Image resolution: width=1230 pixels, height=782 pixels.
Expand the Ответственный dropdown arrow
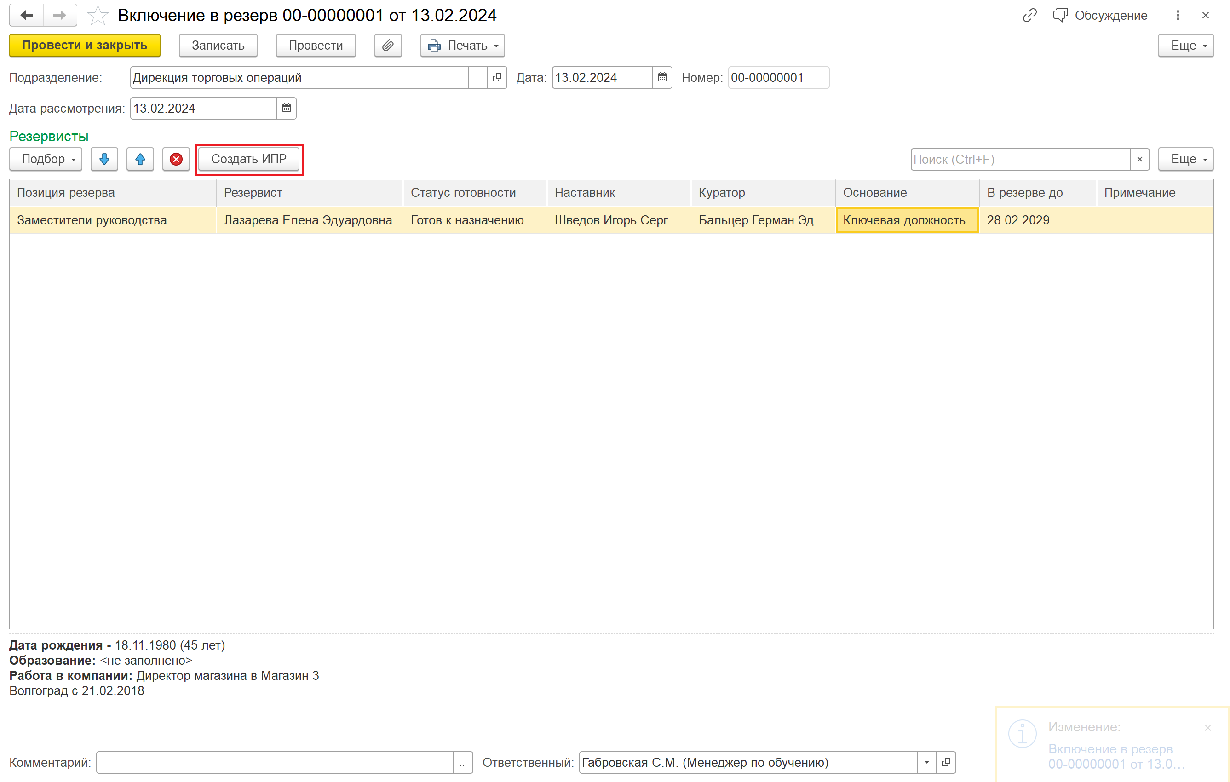pos(926,762)
